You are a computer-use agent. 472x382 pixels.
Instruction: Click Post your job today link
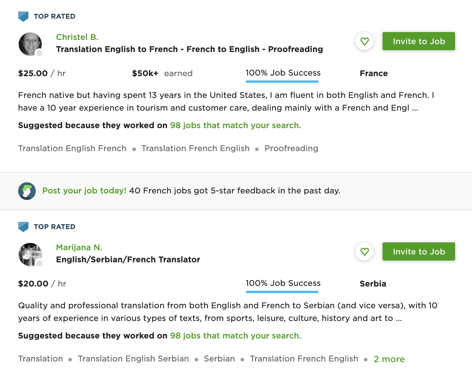(x=84, y=191)
